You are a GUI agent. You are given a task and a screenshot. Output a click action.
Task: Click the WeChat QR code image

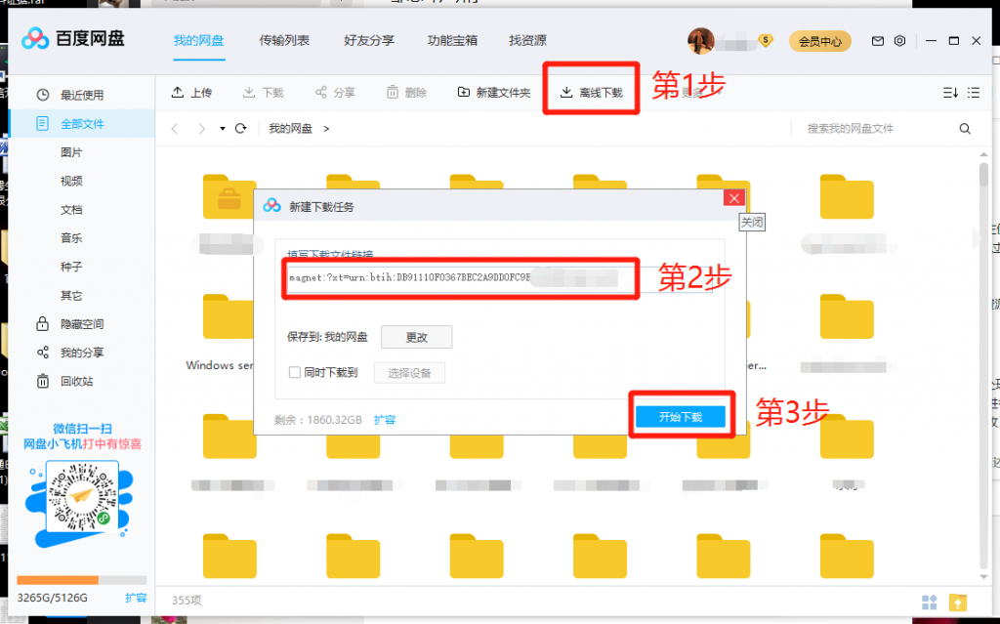click(82, 498)
